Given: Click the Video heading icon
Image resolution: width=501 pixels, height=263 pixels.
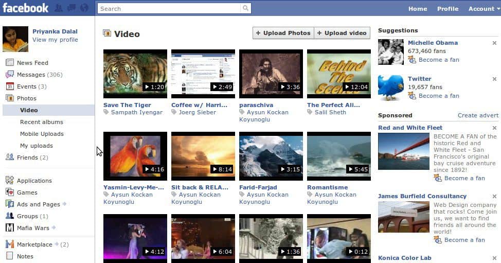Looking at the screenshot, I should pos(107,33).
